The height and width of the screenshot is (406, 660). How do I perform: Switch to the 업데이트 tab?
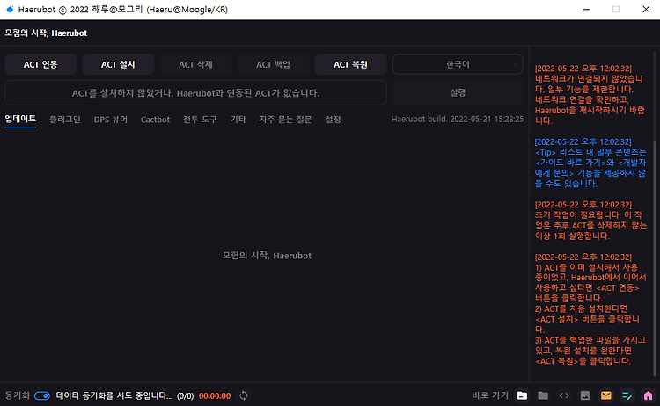click(20, 119)
